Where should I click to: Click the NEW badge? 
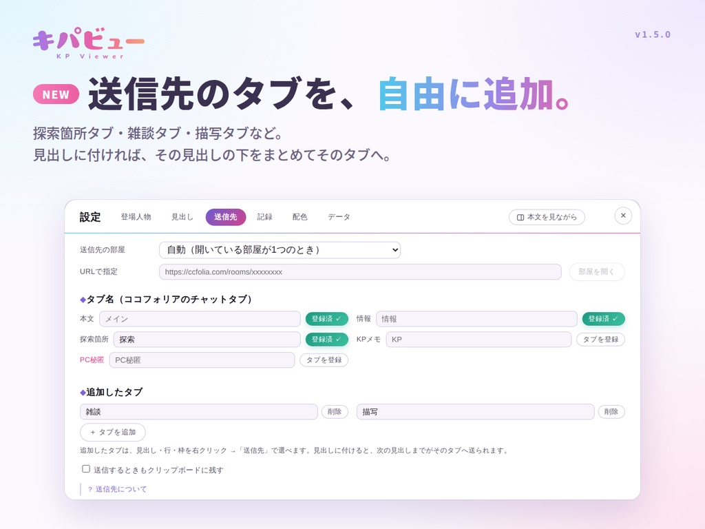(56, 94)
